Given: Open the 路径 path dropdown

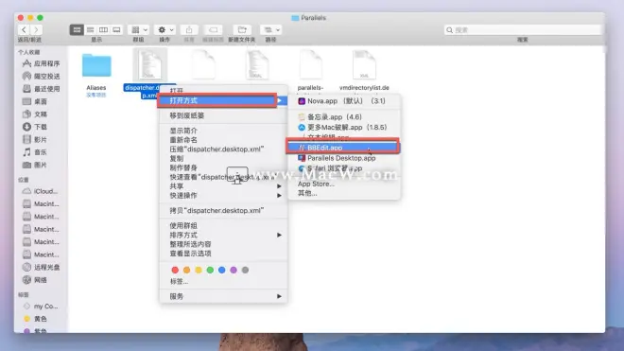Looking at the screenshot, I should point(271,30).
